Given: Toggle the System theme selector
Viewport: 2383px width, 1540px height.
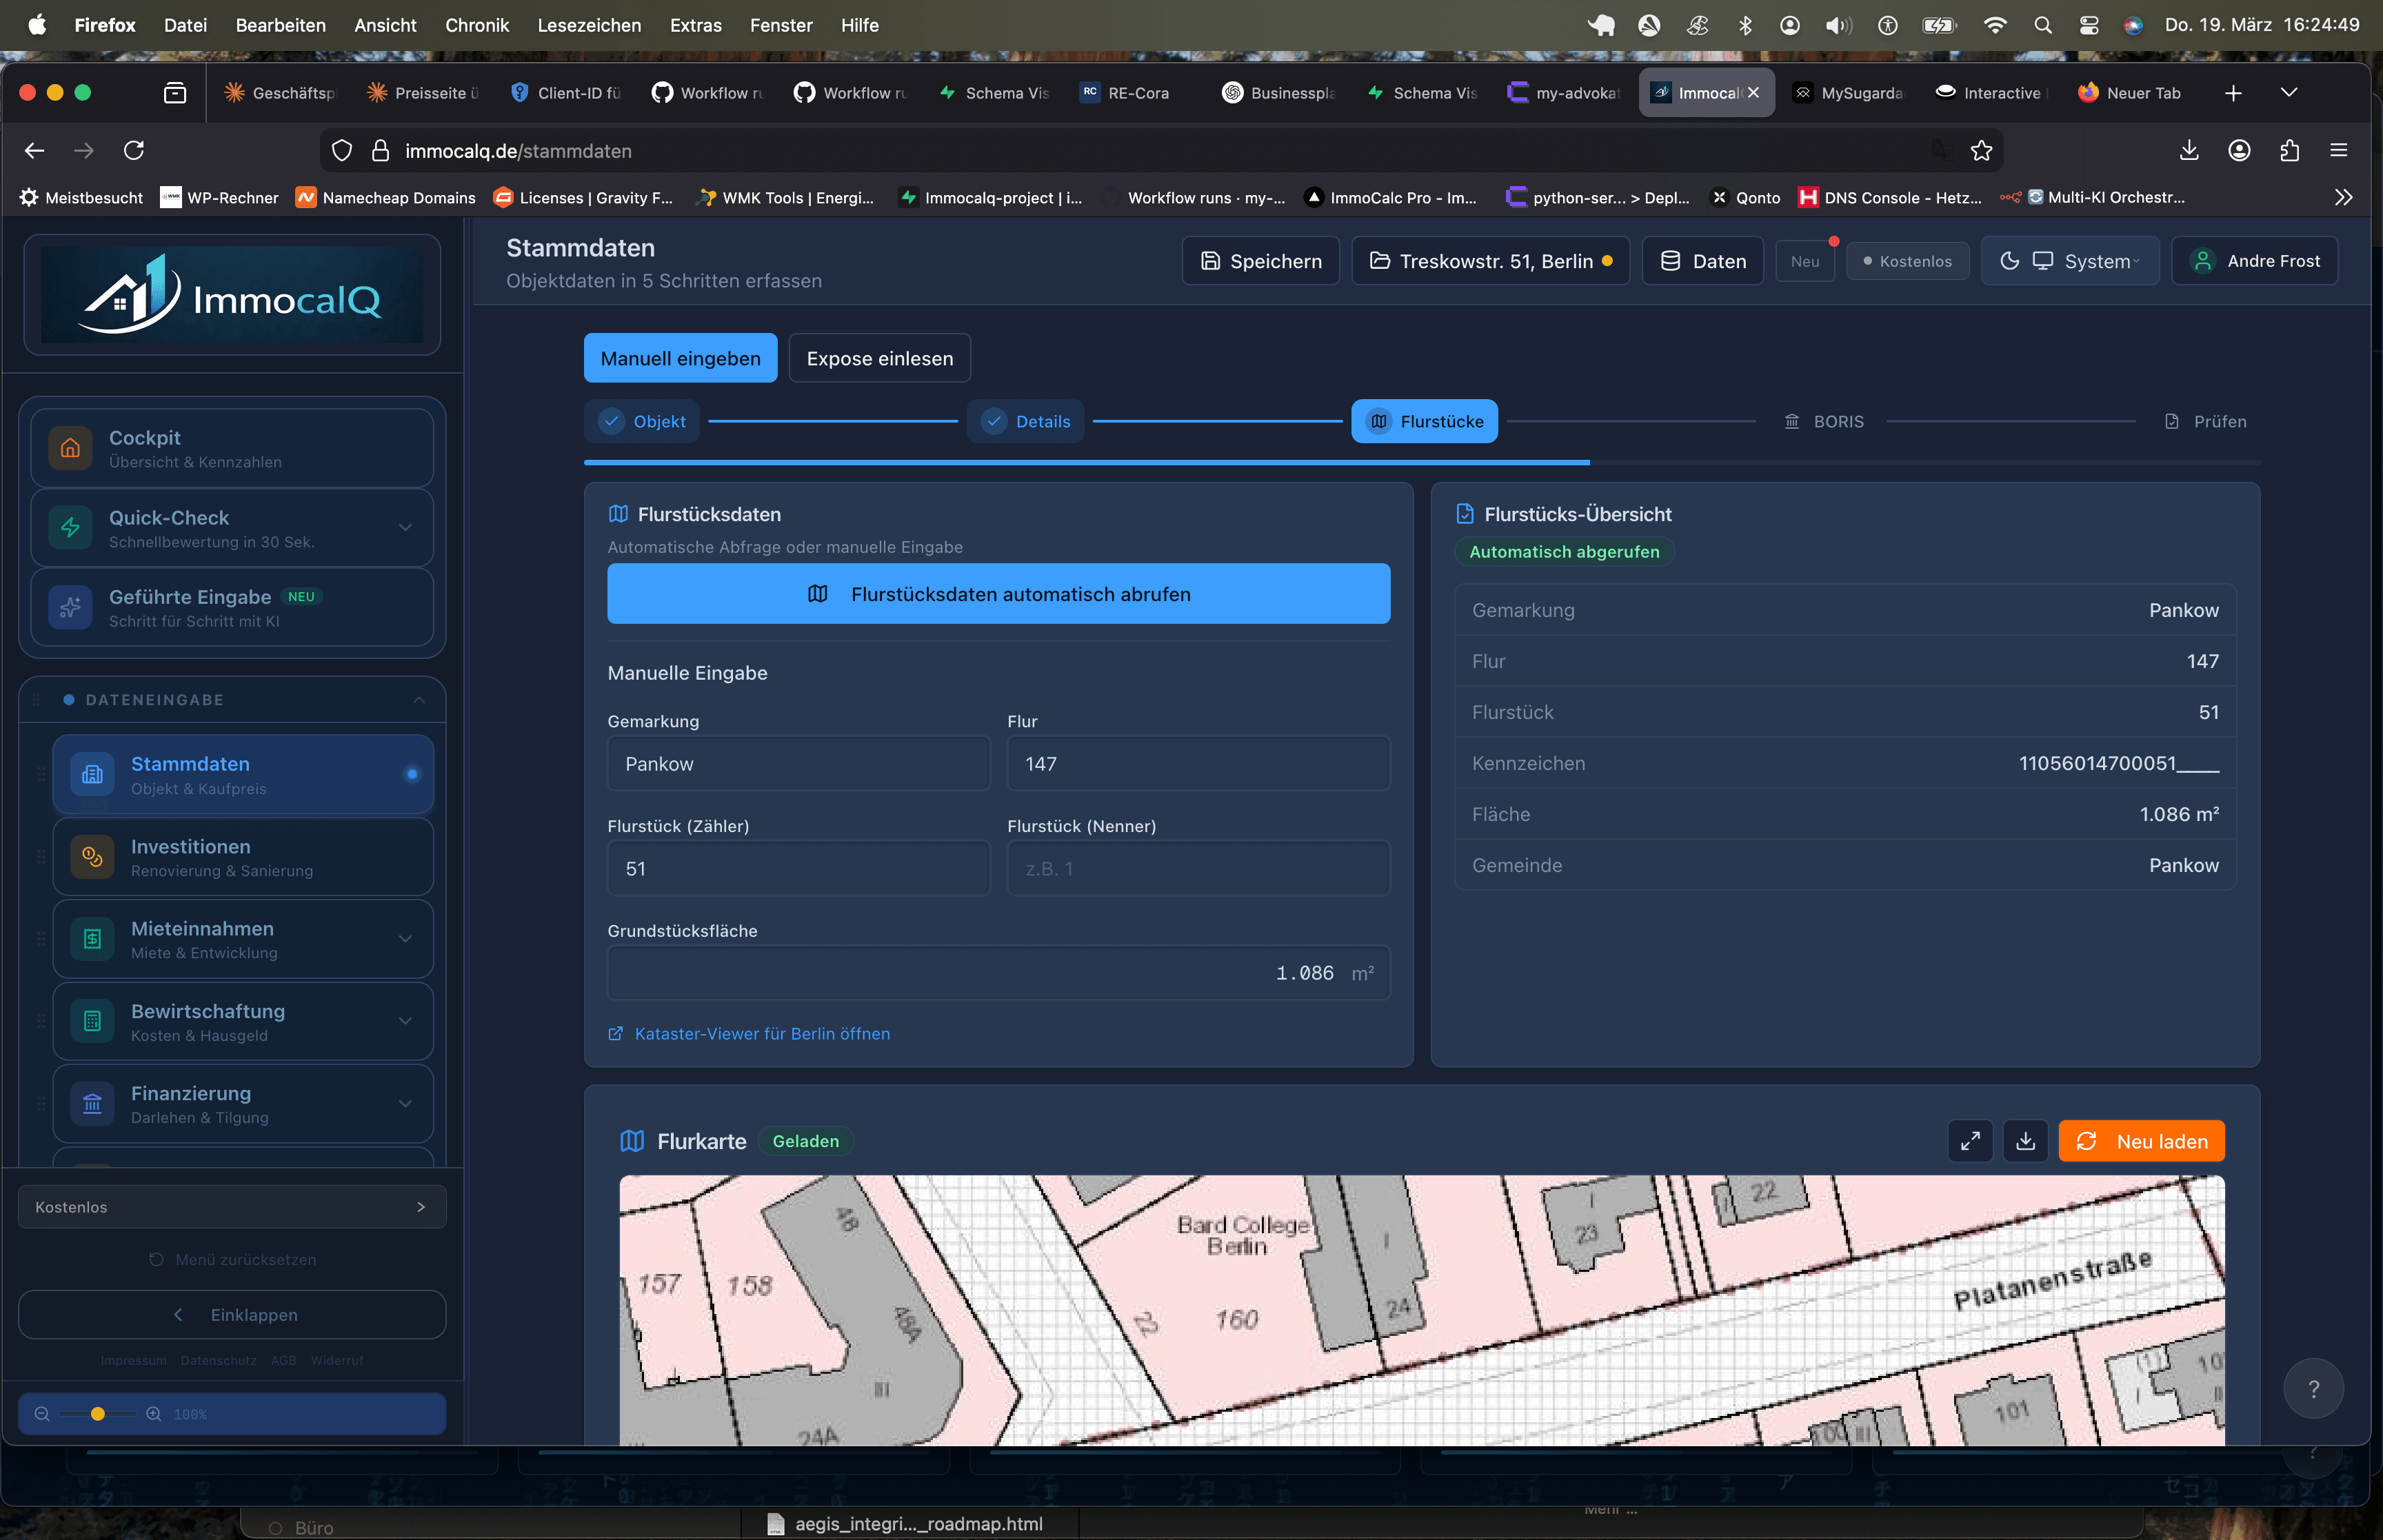Looking at the screenshot, I should 2069,261.
